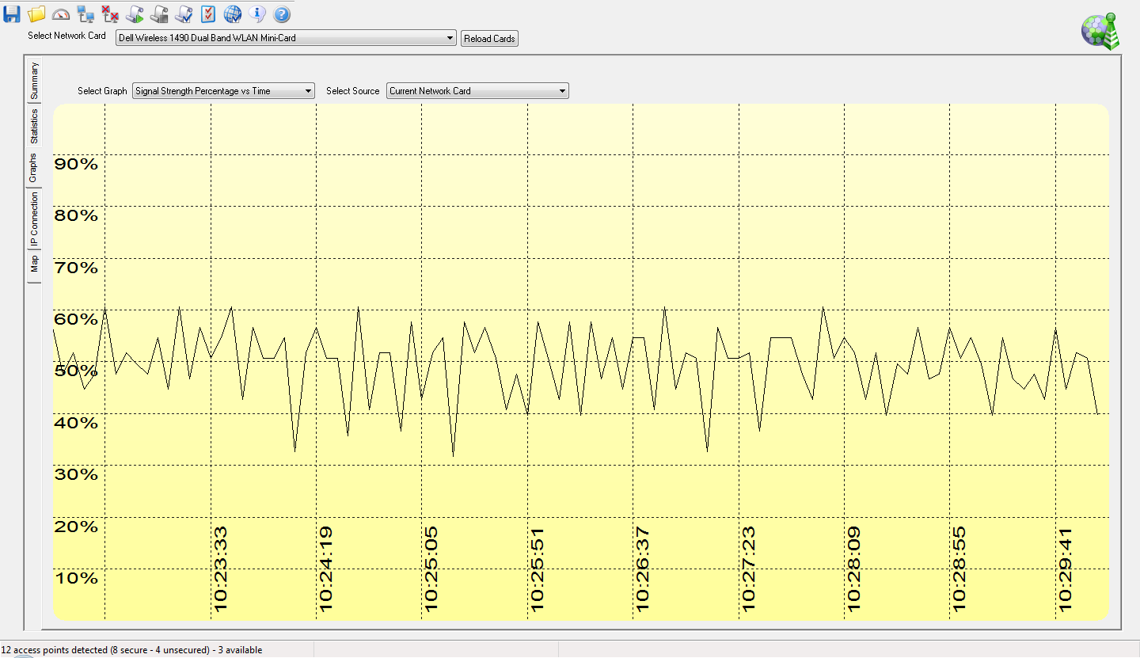Viewport: 1140px width, 658px height.
Task: Click the blue floppy disk save icon
Action: tap(12, 13)
